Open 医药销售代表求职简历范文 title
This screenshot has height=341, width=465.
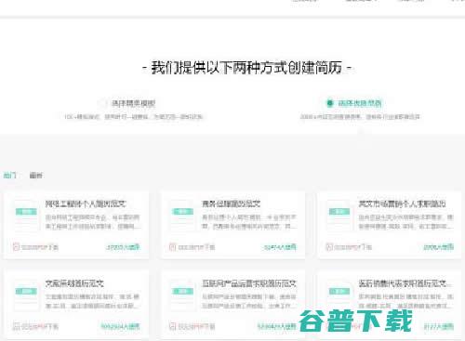click(405, 283)
